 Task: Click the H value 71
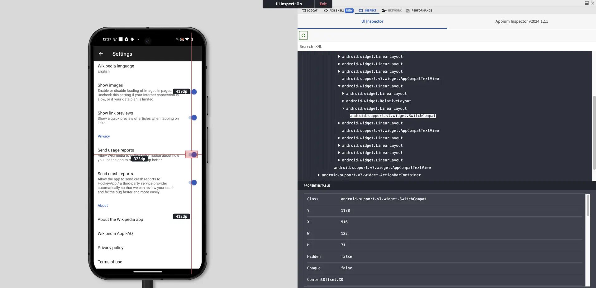point(343,245)
